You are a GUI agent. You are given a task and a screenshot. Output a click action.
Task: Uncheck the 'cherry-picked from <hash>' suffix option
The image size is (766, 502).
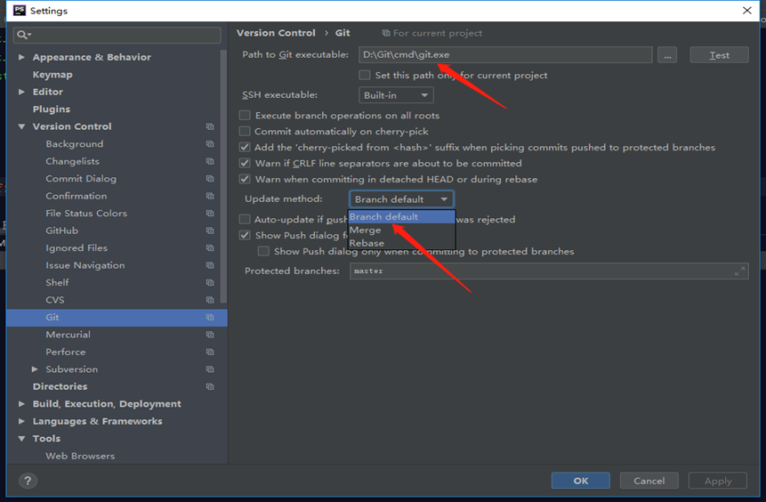click(x=245, y=148)
